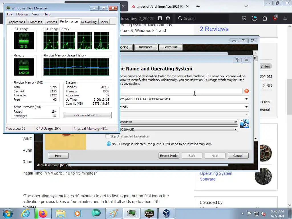Click Help button in VM wizard

tap(58, 156)
